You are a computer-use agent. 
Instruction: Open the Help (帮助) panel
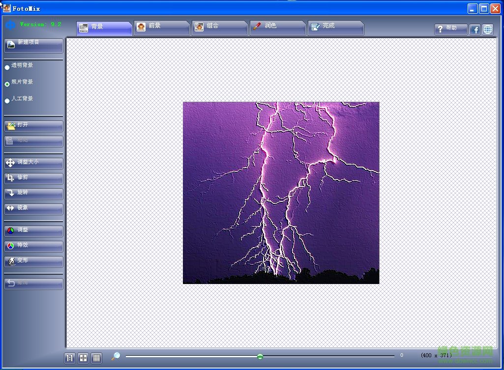[x=450, y=29]
